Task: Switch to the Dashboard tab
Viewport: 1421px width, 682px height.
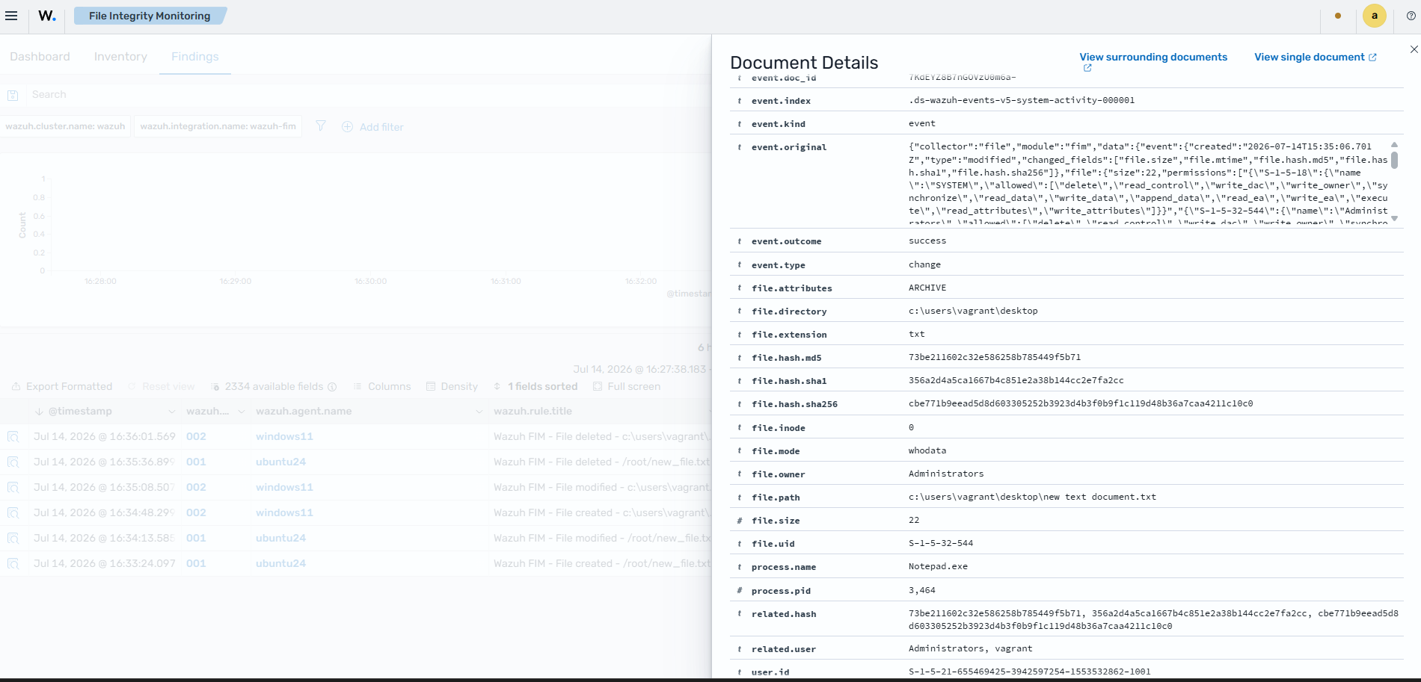Action: coord(40,57)
